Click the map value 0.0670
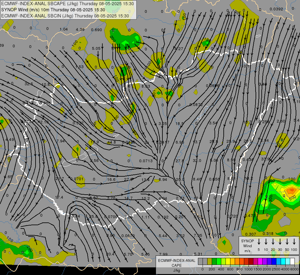This screenshot has height=275, width=300. coord(128,236)
